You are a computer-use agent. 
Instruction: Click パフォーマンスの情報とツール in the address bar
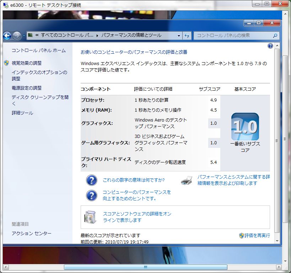131,35
